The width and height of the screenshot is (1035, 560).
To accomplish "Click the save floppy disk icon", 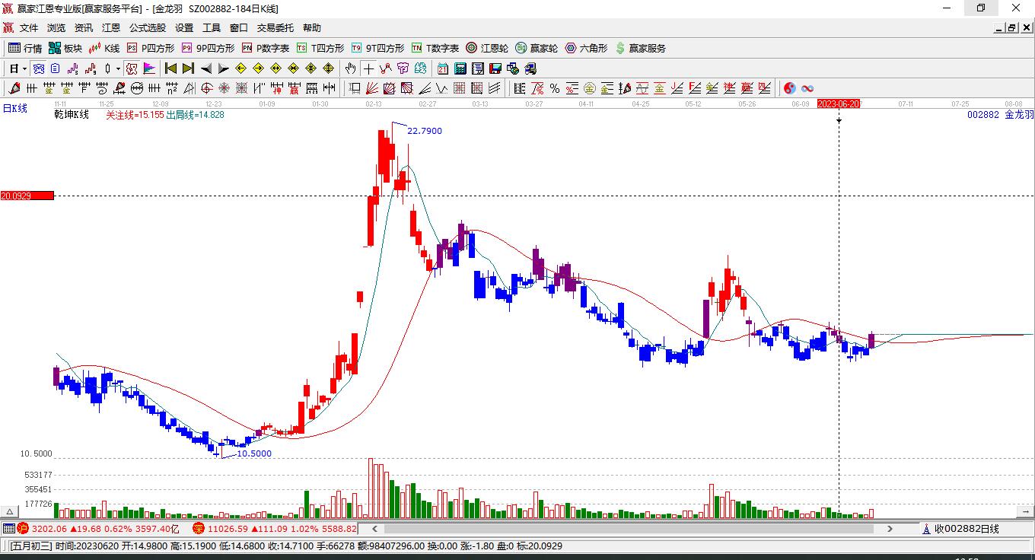I will (x=495, y=68).
